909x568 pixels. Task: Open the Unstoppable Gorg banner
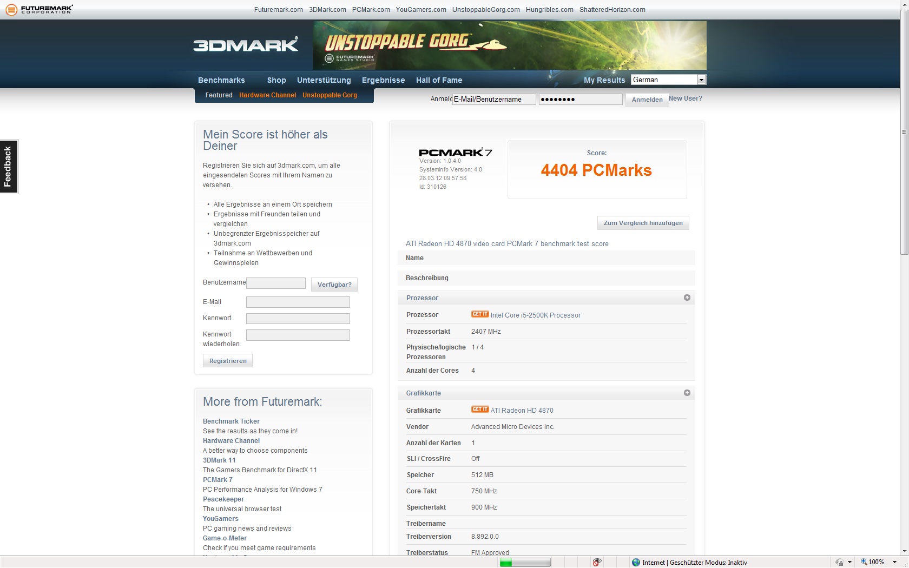510,45
